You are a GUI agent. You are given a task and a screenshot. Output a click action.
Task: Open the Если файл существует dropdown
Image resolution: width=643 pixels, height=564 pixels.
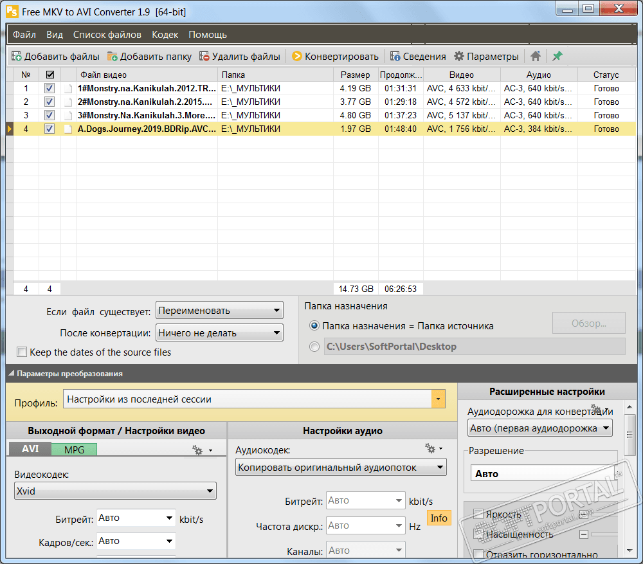pos(219,311)
